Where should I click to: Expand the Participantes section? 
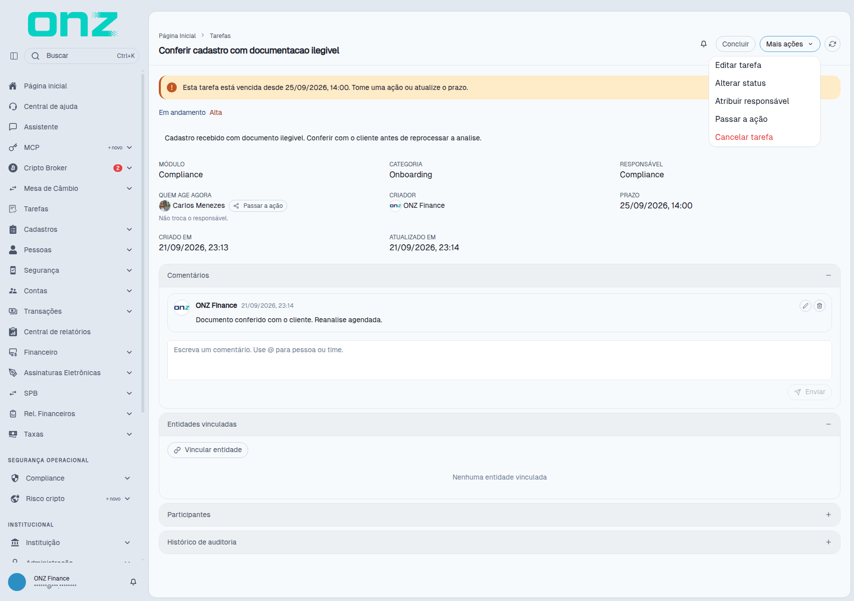pos(829,515)
